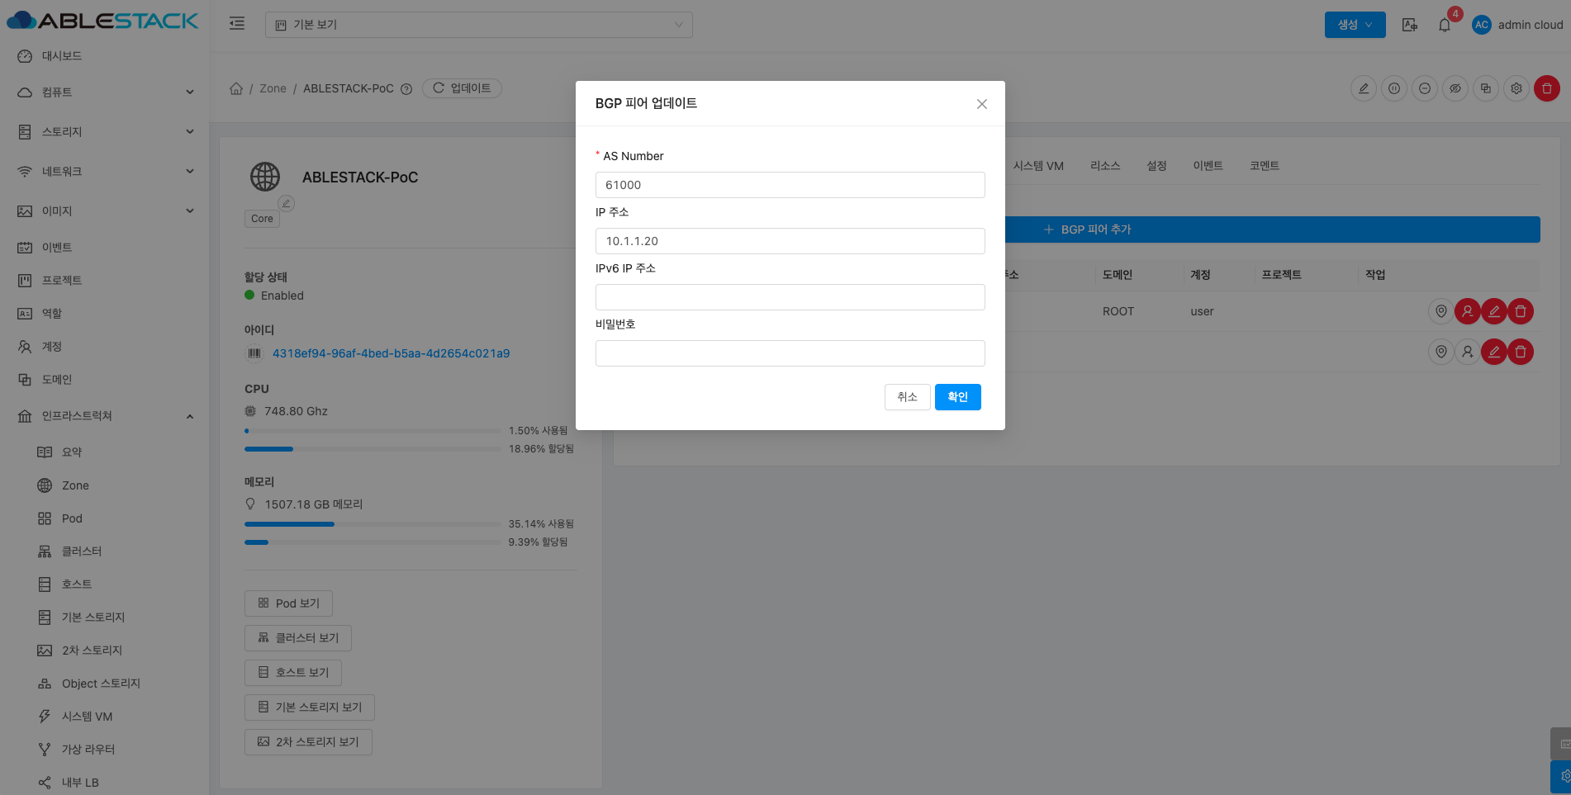Click the red trash icon for the zone
Image resolution: width=1571 pixels, height=795 pixels.
(1547, 88)
